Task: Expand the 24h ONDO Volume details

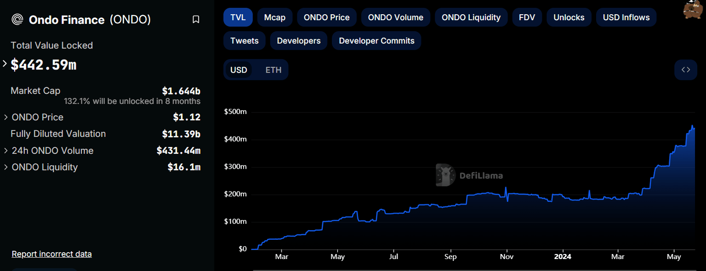Action: tap(6, 151)
